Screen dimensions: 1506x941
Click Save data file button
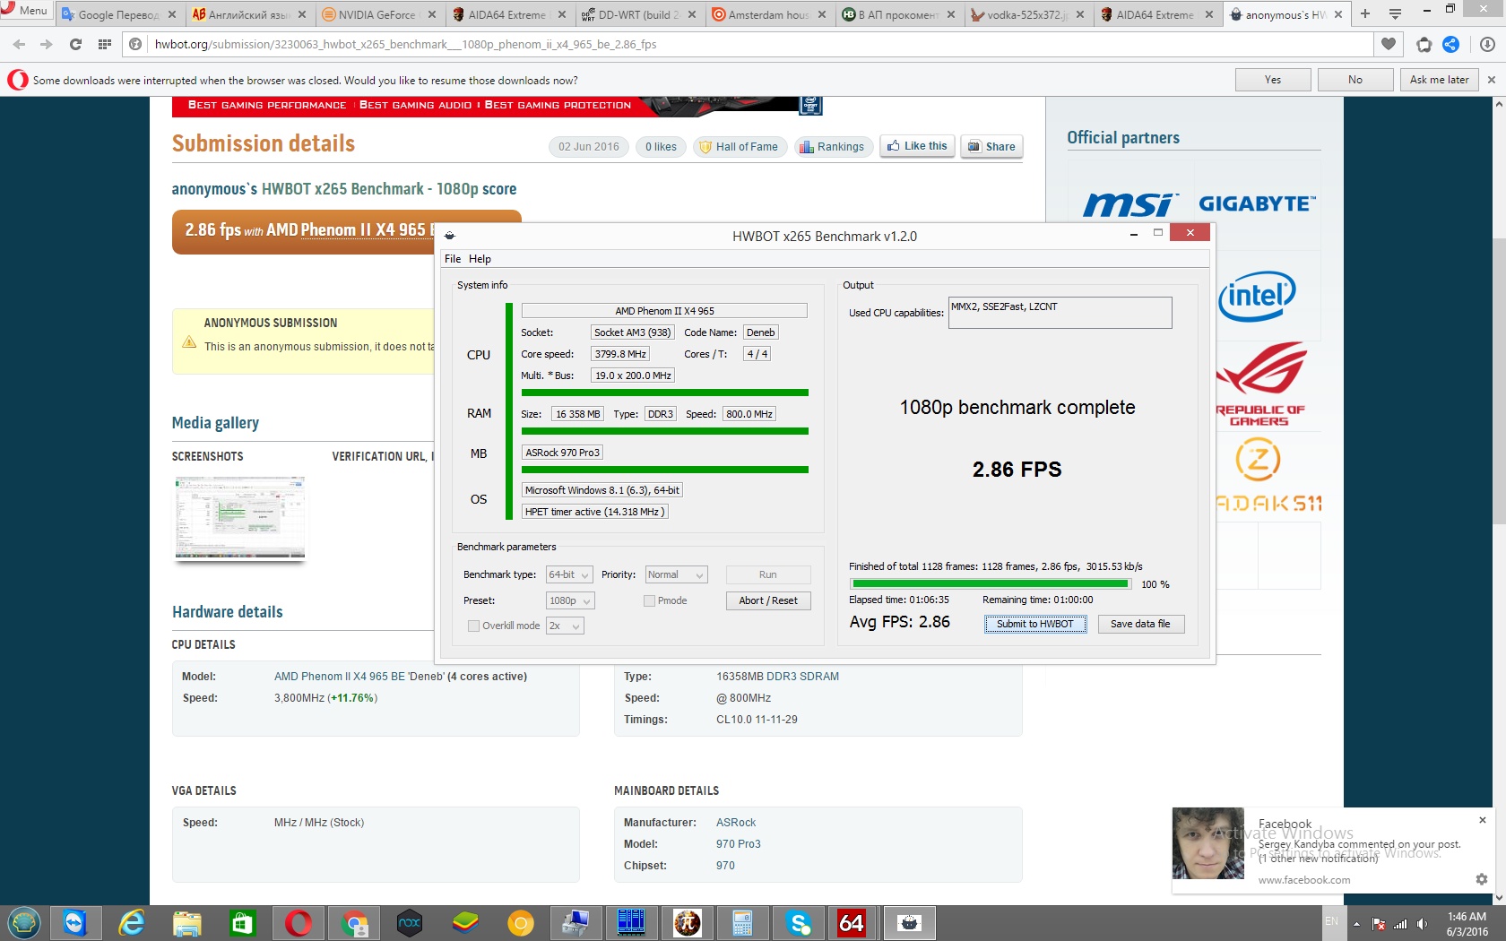(1140, 624)
